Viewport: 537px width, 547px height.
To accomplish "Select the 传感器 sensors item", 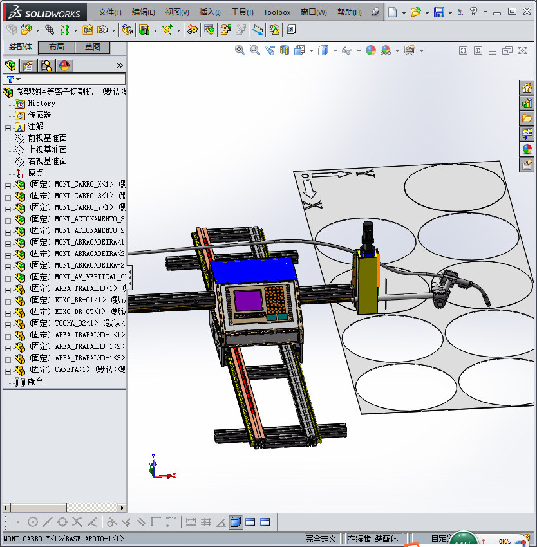I will (x=39, y=115).
